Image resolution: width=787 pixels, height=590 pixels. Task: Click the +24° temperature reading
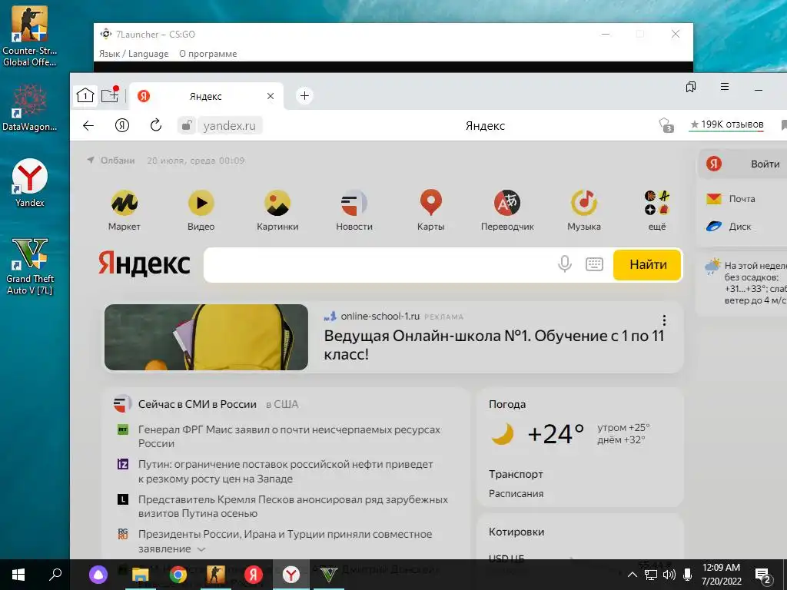coord(556,435)
